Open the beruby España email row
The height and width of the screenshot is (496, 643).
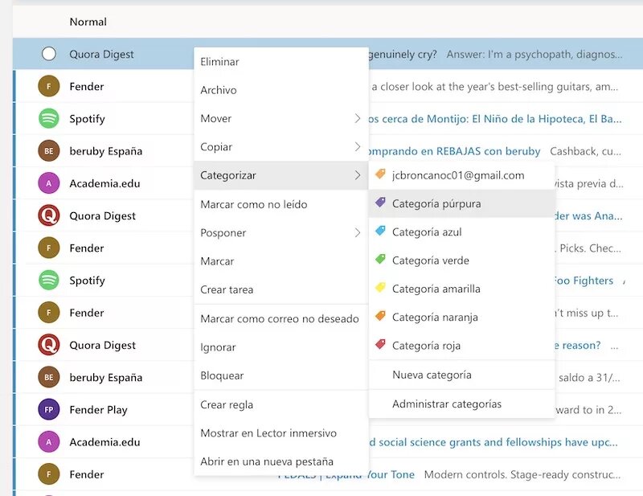[x=105, y=151]
